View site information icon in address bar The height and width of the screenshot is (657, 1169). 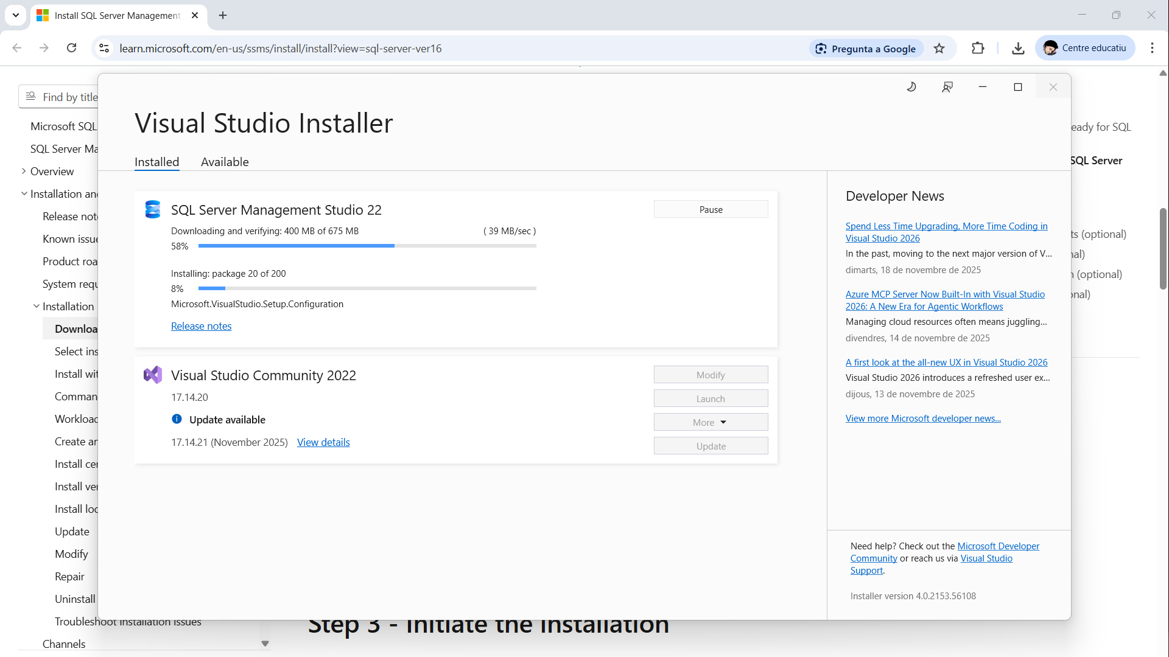(x=104, y=48)
